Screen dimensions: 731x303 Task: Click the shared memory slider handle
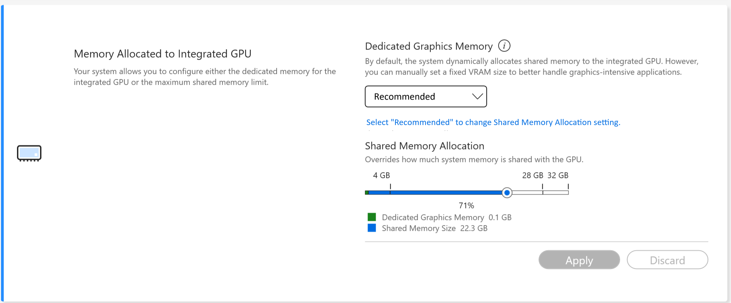(x=507, y=193)
